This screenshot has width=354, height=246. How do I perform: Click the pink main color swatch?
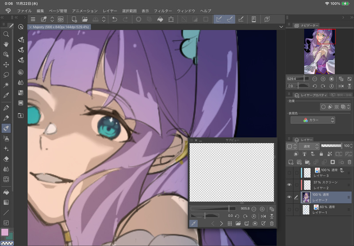(5, 232)
